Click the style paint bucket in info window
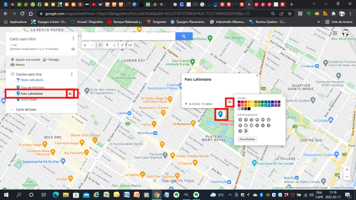The height and width of the screenshot is (200, 356). (x=230, y=102)
